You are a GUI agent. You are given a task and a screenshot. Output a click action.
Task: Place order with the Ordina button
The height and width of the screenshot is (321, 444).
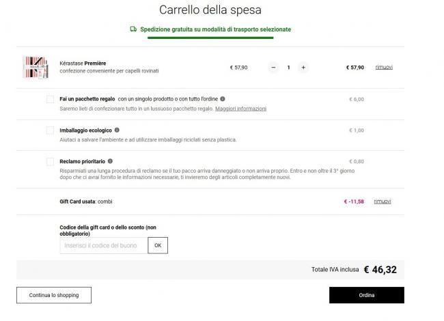pyautogui.click(x=367, y=295)
